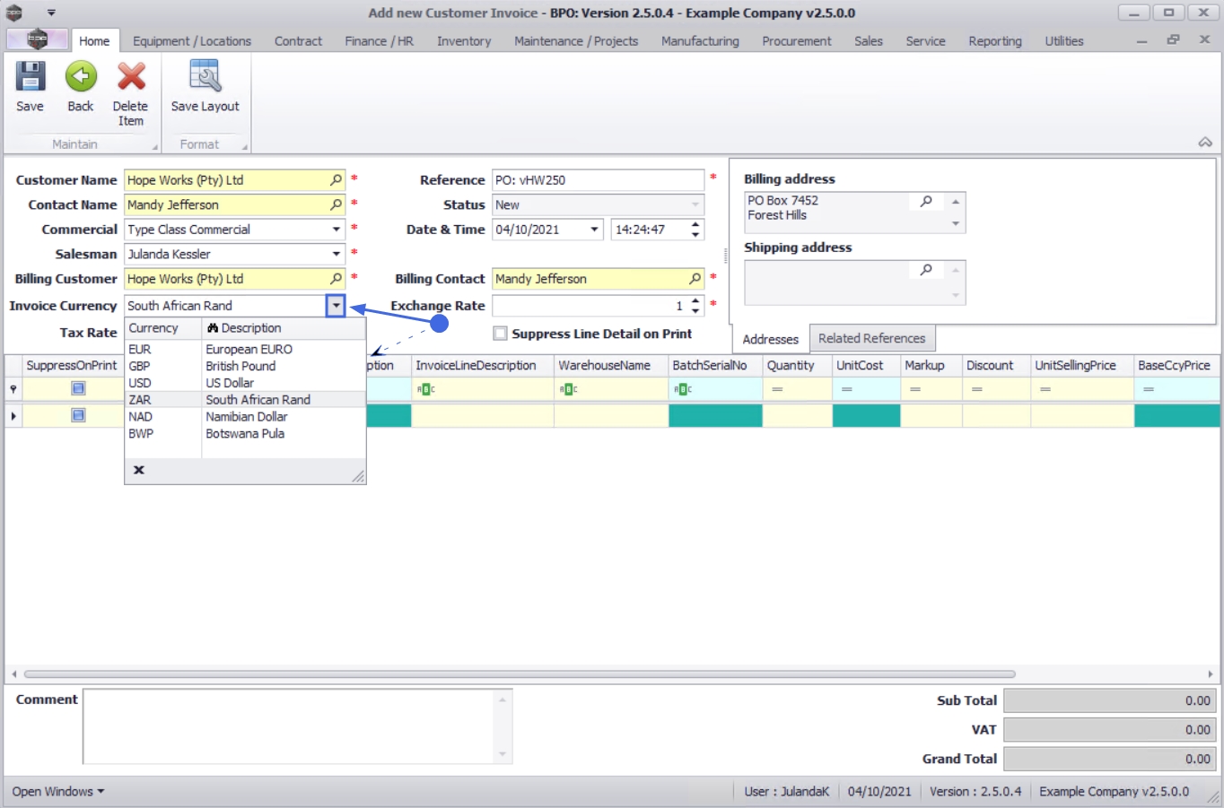Sort by the WarehouseName column header
This screenshot has width=1224, height=808.
(611, 366)
